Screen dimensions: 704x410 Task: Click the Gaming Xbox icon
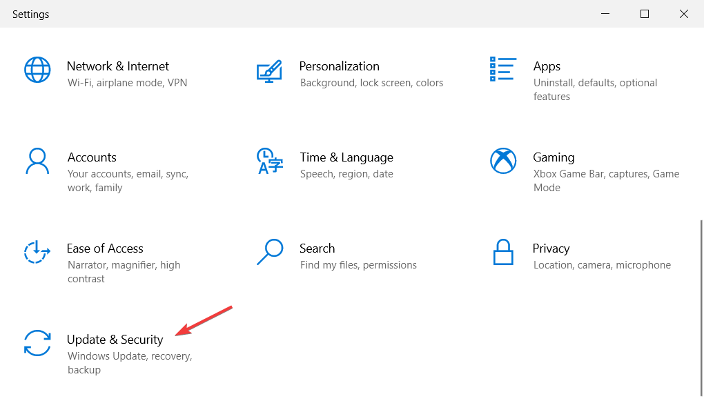click(503, 161)
